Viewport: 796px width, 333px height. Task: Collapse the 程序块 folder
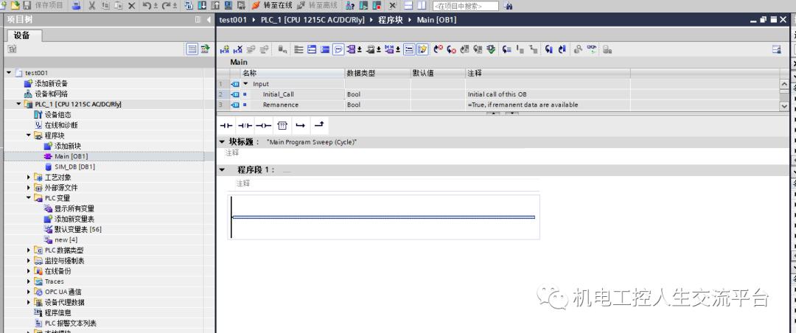pyautogui.click(x=29, y=136)
